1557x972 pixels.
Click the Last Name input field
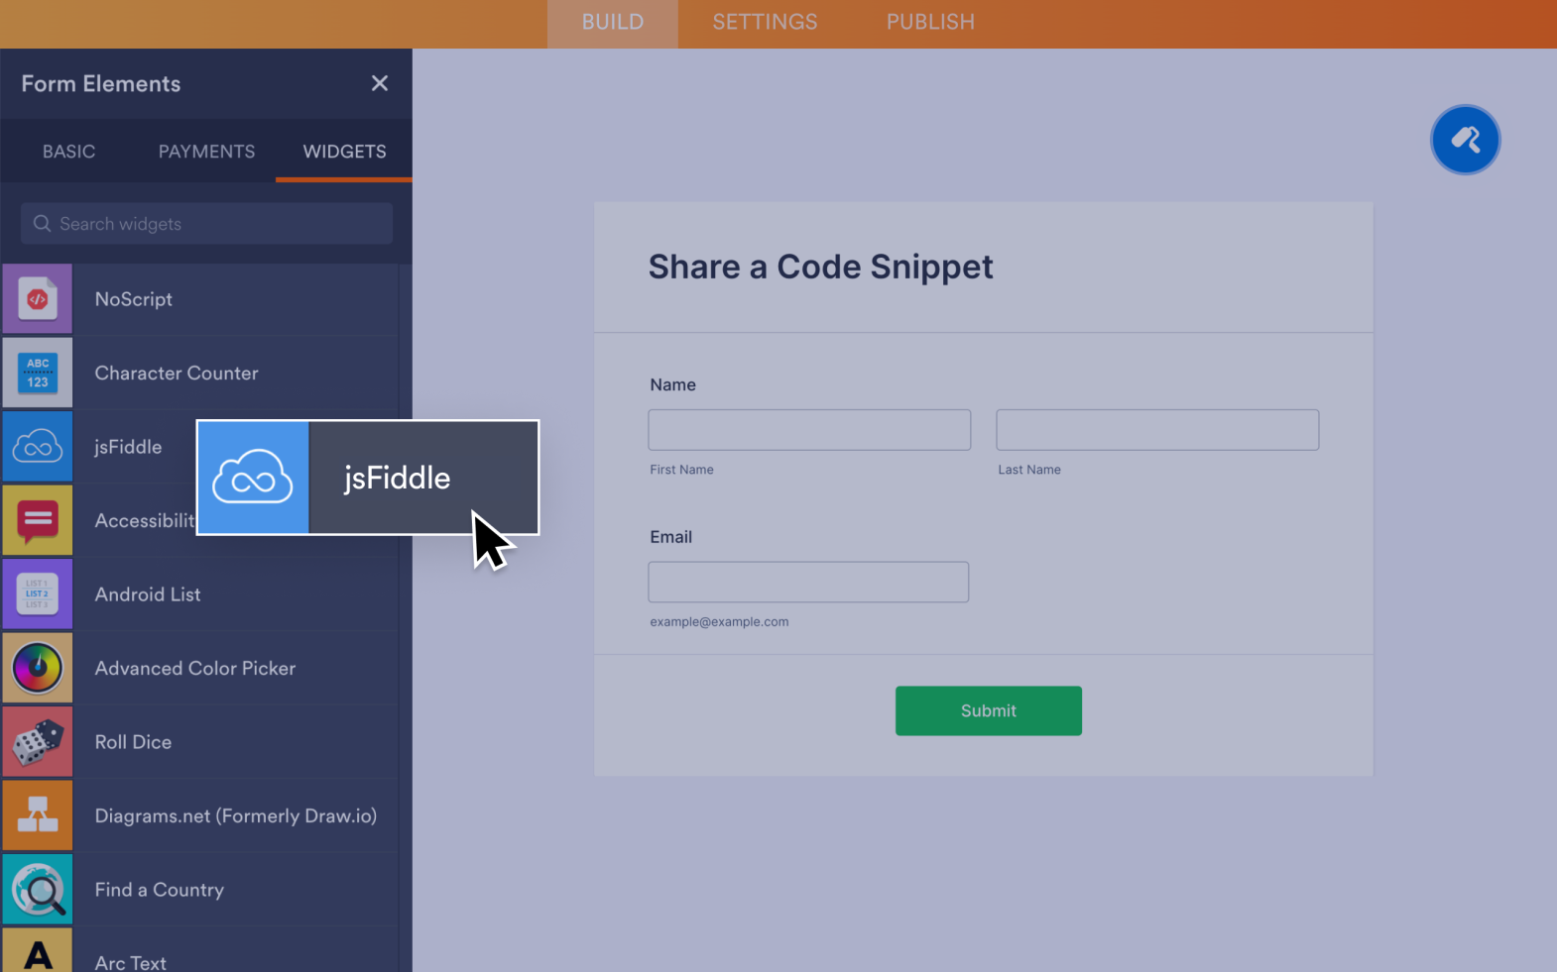[1157, 430]
